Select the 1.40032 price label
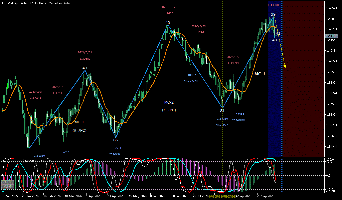The width and height of the screenshot is (342, 200). [x=191, y=75]
